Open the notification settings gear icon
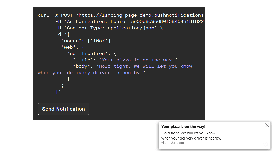Viewport: 272px width, 151px height. pyautogui.click(x=265, y=144)
